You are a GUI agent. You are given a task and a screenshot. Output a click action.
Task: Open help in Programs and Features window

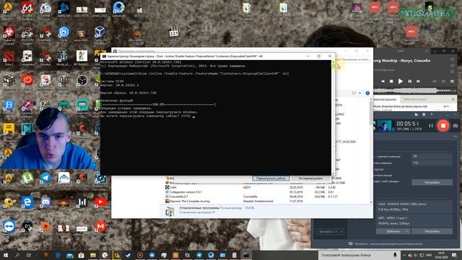(x=367, y=93)
